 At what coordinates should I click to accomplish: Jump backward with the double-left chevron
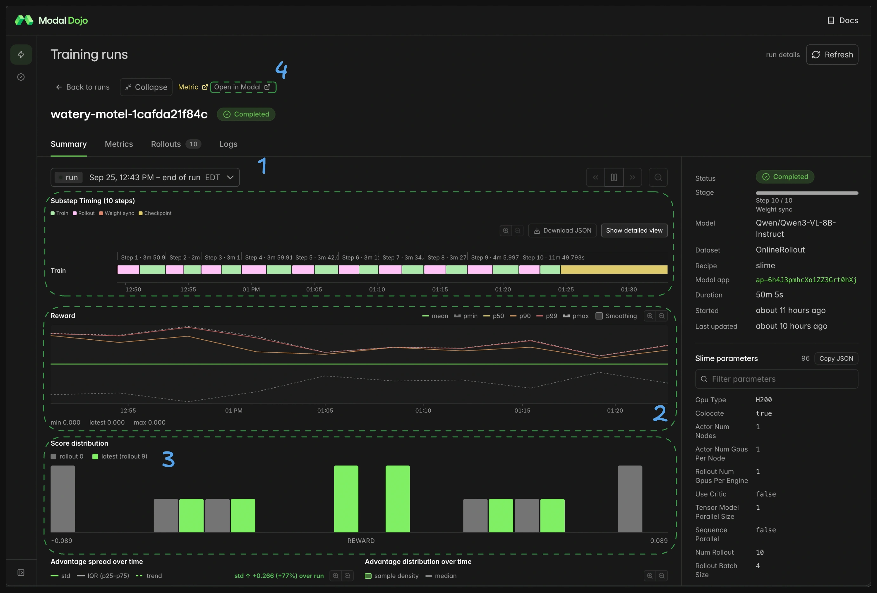pyautogui.click(x=595, y=177)
